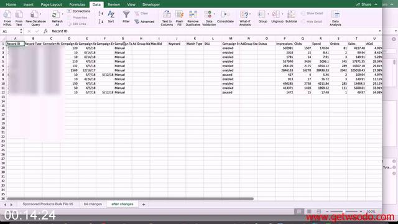Click the Advanced filter button
The width and height of the screenshot is (398, 224).
(144, 22)
